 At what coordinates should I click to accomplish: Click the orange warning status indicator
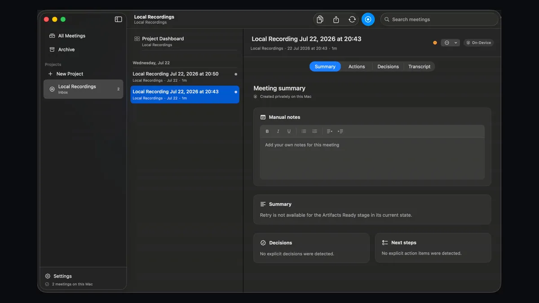coord(435,43)
